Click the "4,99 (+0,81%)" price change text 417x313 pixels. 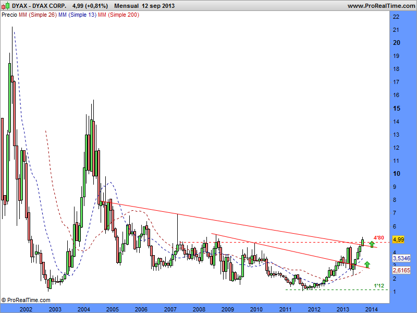point(90,6)
